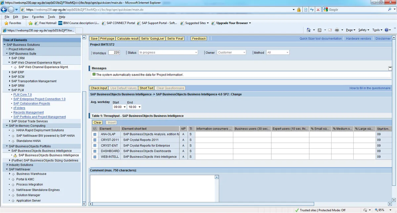The height and width of the screenshot is (213, 397).
Task: Select the CRYST-2011 row selector box
Action: pos(95,140)
